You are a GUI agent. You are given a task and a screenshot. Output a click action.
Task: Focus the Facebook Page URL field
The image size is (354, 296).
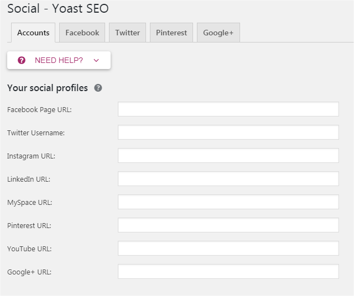pyautogui.click(x=228, y=109)
